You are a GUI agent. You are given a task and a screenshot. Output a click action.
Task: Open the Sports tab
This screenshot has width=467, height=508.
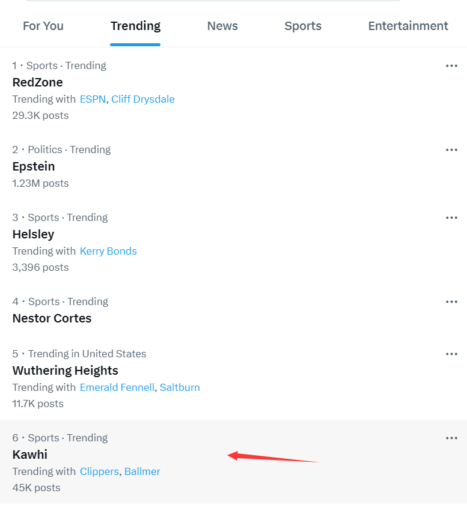pyautogui.click(x=303, y=26)
